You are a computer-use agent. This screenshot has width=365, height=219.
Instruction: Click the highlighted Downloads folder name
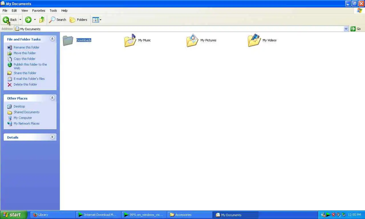[84, 40]
